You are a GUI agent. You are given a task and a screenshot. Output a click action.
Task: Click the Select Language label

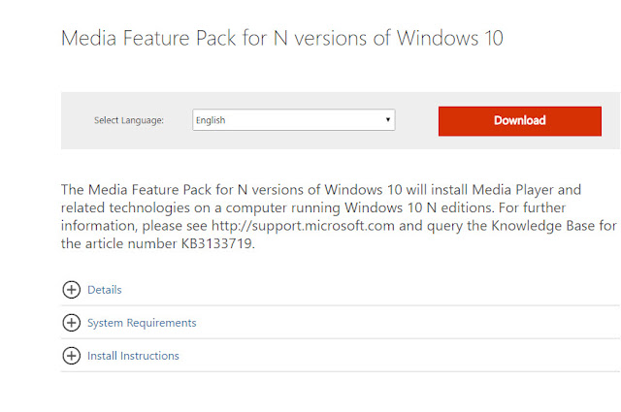[129, 120]
